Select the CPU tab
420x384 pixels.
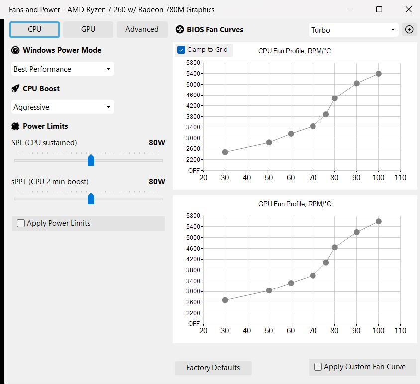coord(35,29)
